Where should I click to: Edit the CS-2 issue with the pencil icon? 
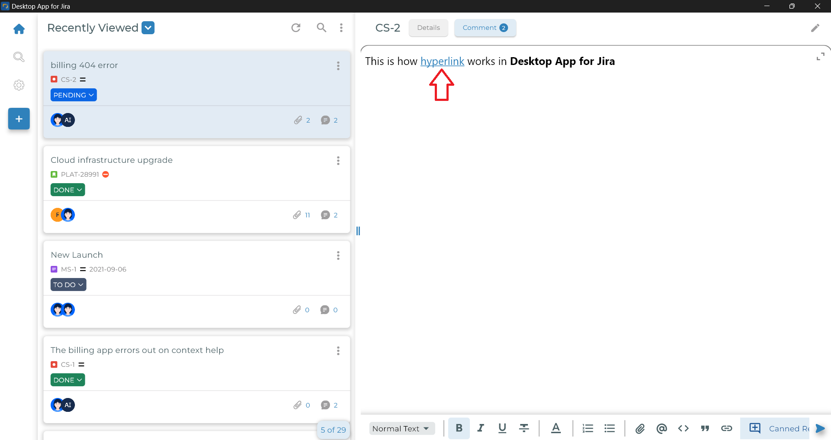tap(815, 28)
